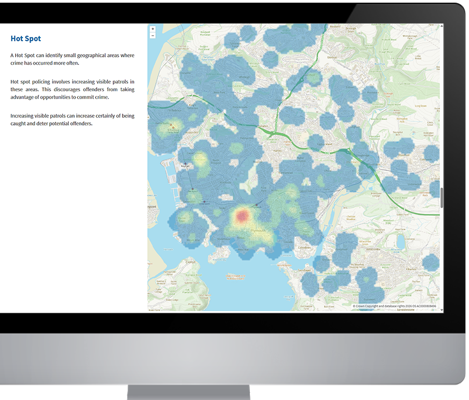Click the St Budeaux Ferry Road station marker
The image size is (469, 400).
[172, 127]
